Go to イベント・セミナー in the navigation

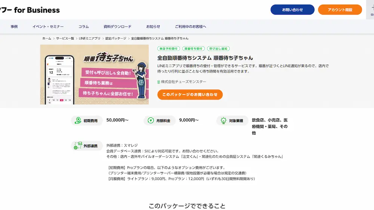48,27
